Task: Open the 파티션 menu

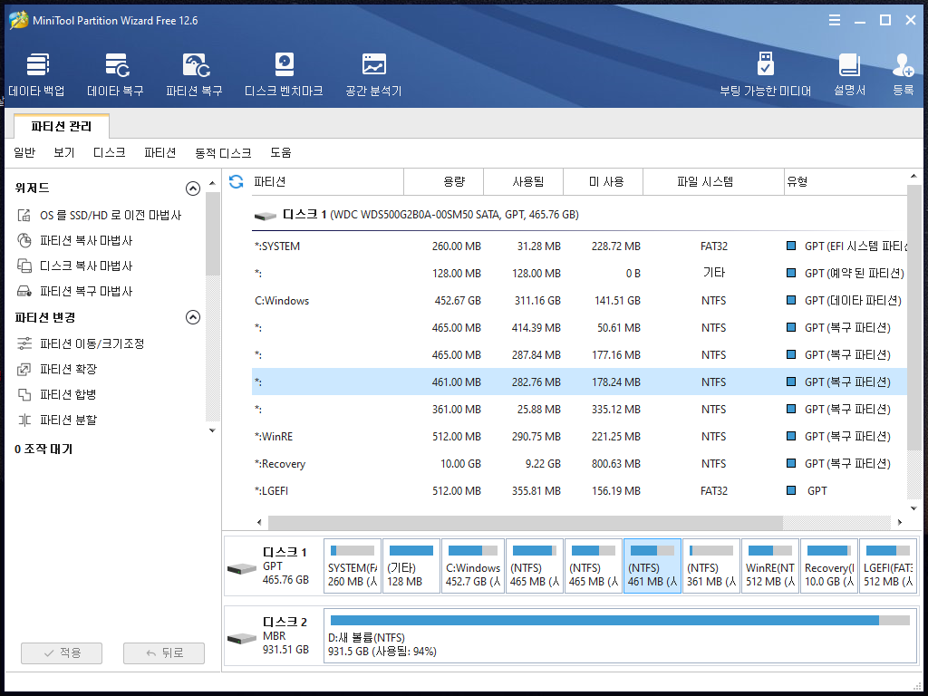Action: (160, 152)
